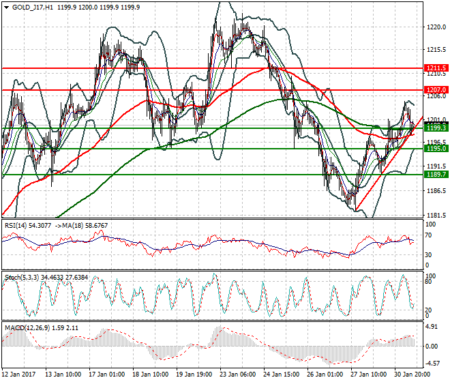Select the MACD scale value 4.91
The width and height of the screenshot is (450, 382).
[x=432, y=327]
